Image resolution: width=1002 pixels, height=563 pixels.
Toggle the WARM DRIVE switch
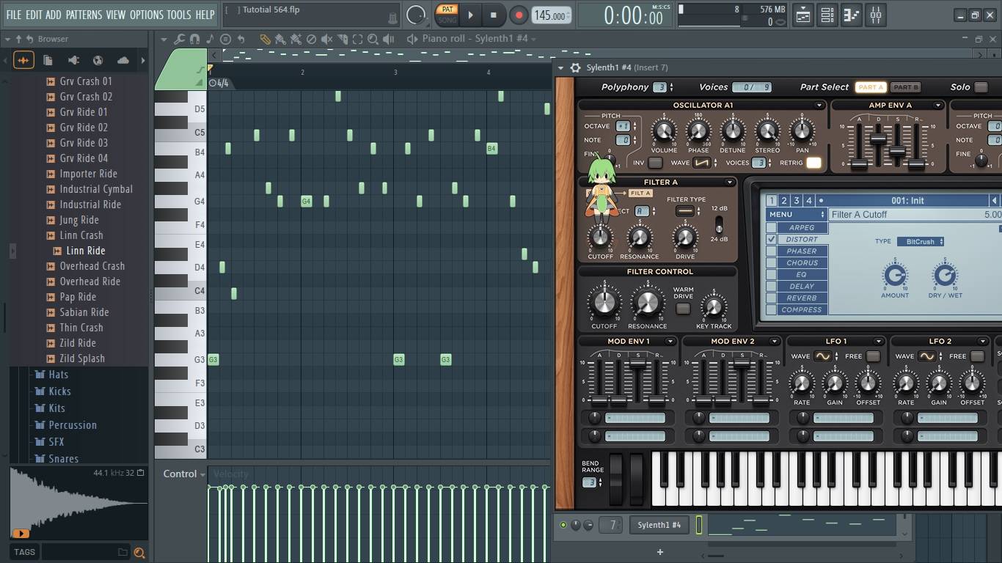pyautogui.click(x=683, y=309)
